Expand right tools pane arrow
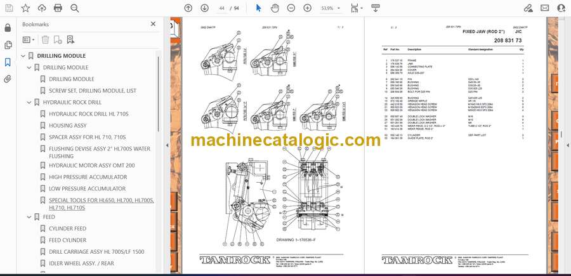Image resolution: width=571 pixels, height=276 pixels. tap(567, 145)
